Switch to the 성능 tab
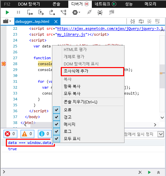Image resolution: width=166 pixels, height=176 pixels. tap(129, 4)
